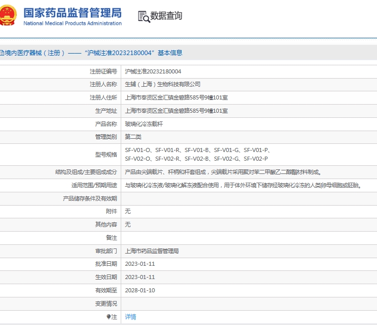Click the model line starting SF-V01-O
This screenshot has width=377, height=326.
click(x=198, y=150)
